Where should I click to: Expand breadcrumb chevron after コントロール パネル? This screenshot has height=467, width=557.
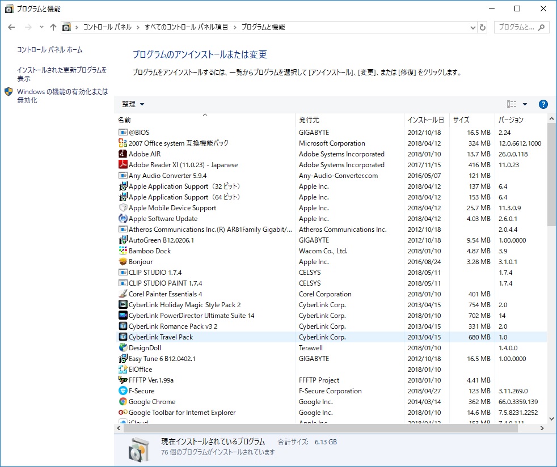click(x=138, y=27)
